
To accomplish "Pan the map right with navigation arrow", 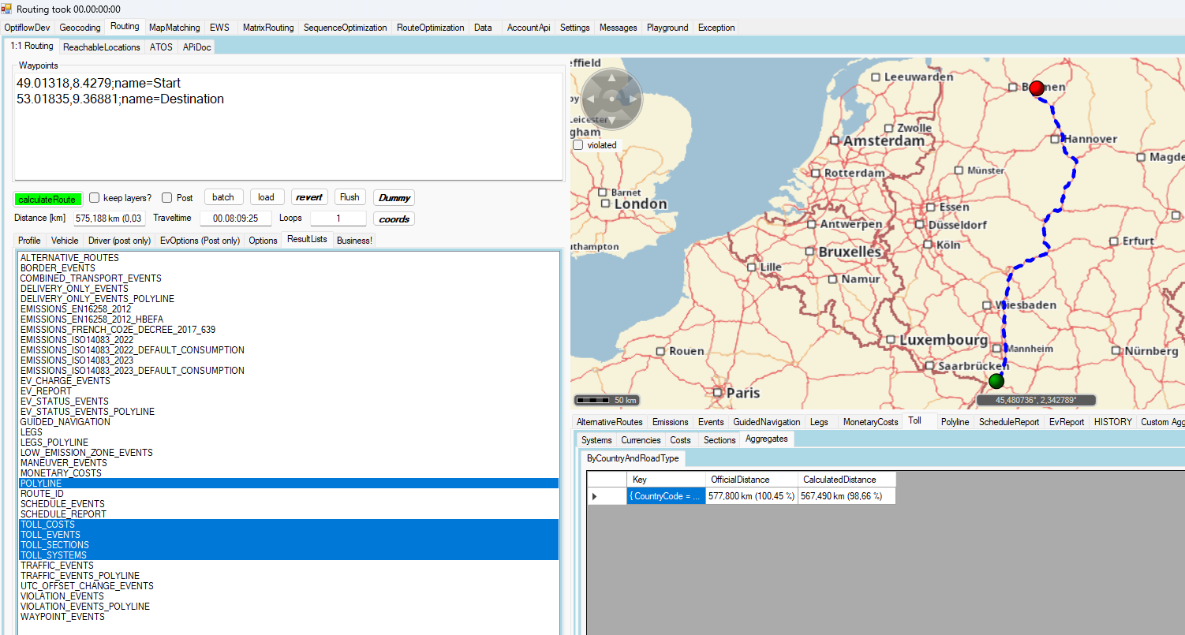I will coord(632,99).
